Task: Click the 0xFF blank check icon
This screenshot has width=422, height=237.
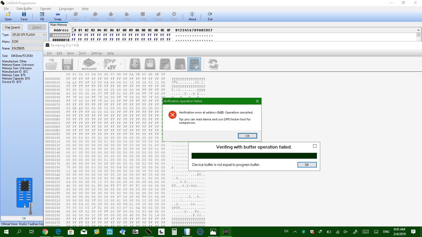Action: point(180,64)
